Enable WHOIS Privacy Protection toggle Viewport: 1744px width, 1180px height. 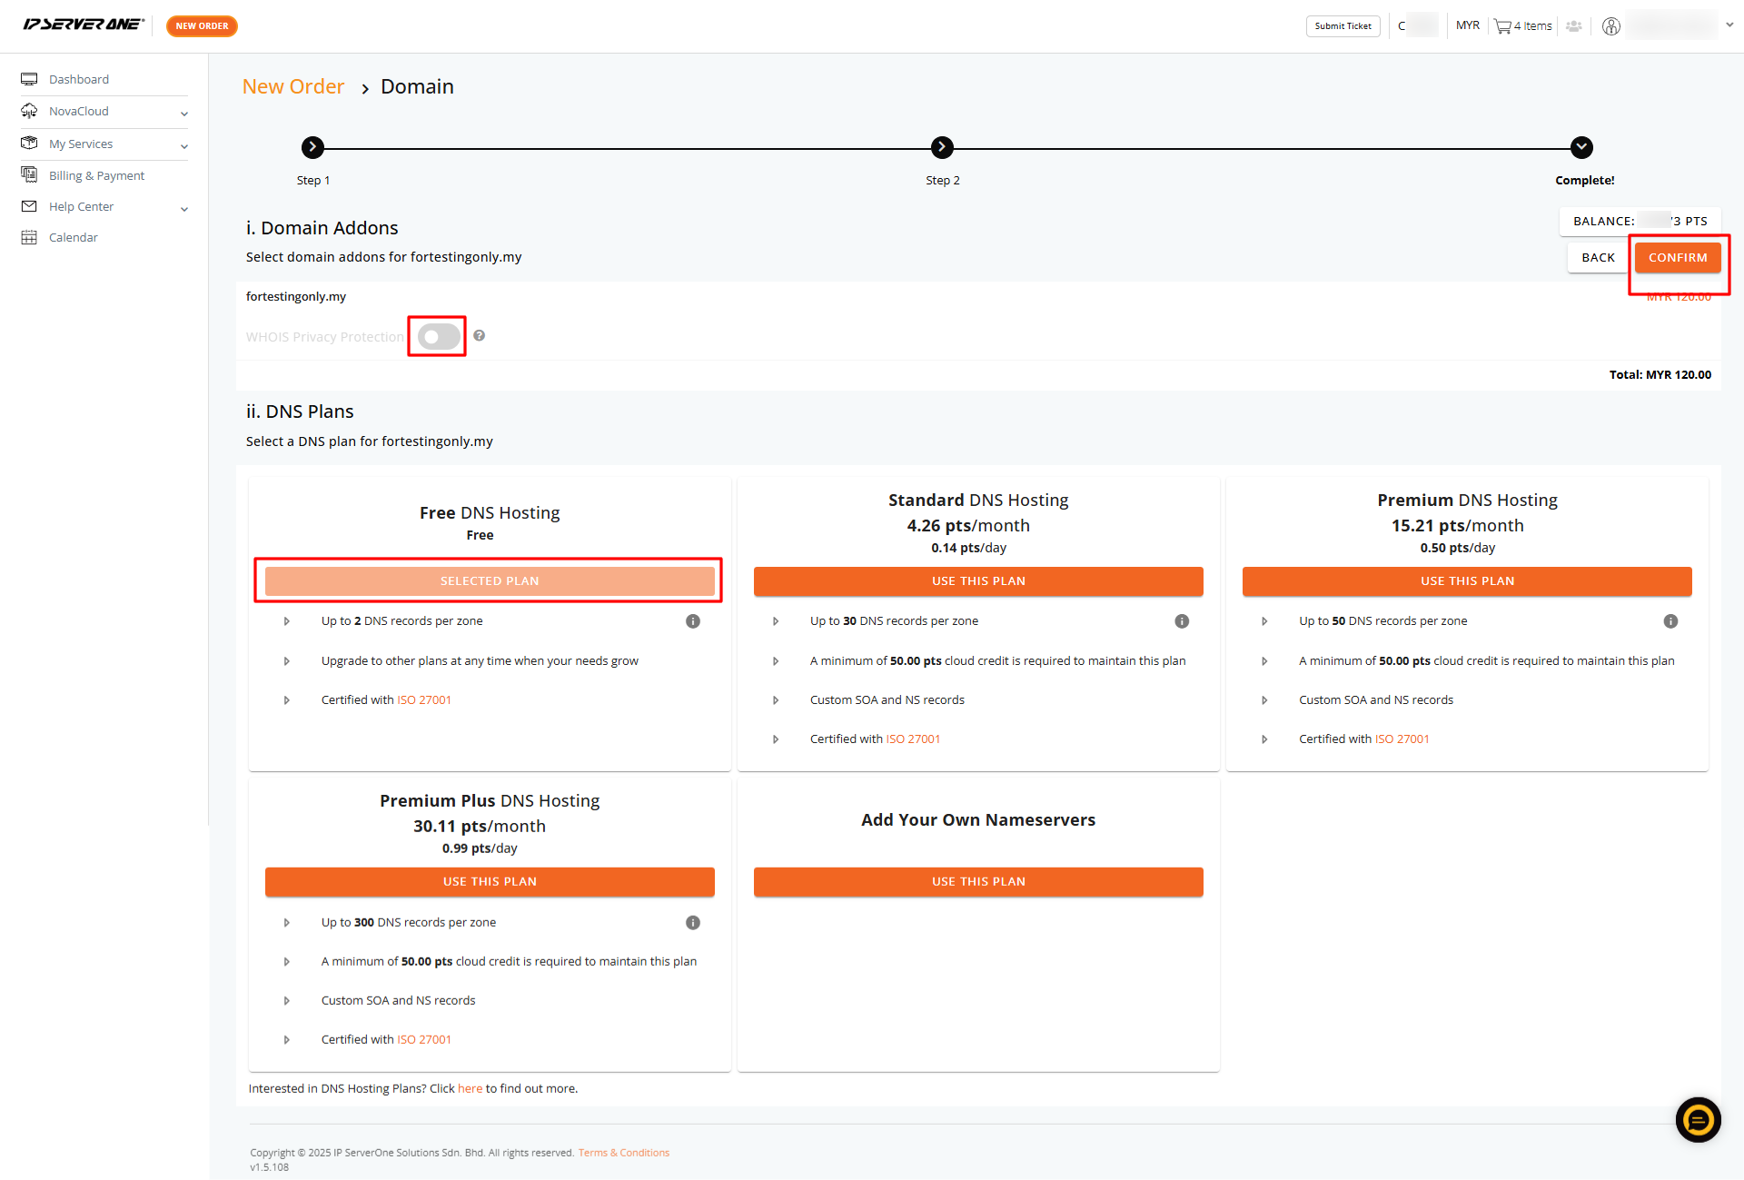coord(439,337)
